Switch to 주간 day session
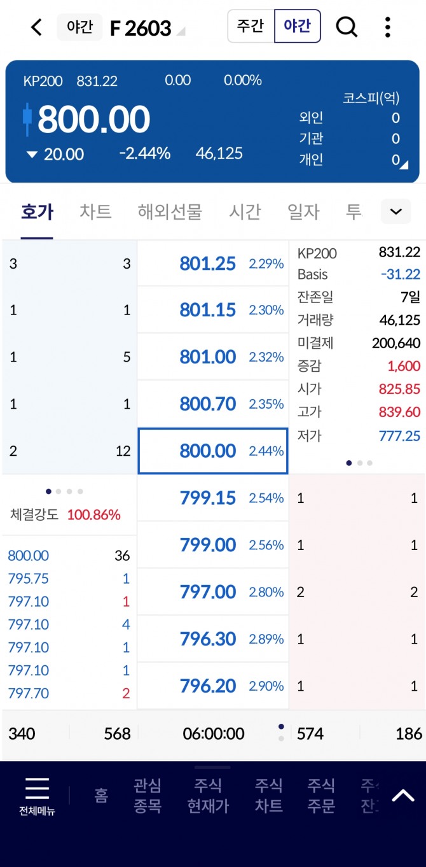The width and height of the screenshot is (426, 867). [x=251, y=26]
